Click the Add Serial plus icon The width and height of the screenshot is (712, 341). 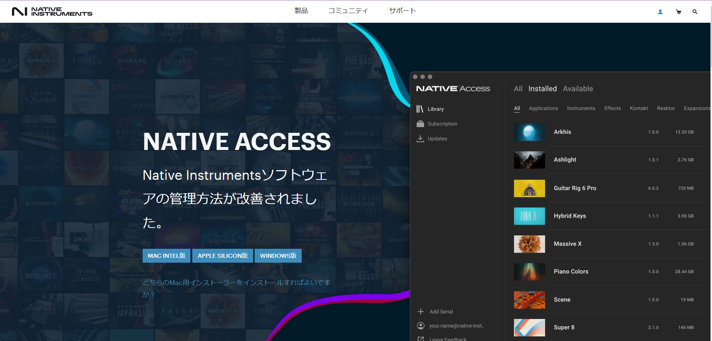pos(421,312)
